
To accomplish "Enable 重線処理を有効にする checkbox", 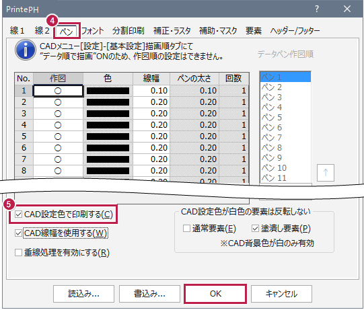I will click(18, 252).
